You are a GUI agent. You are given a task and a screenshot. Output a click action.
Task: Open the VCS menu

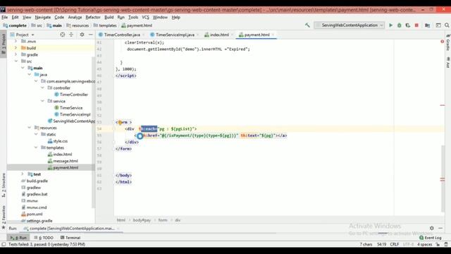pyautogui.click(x=146, y=17)
